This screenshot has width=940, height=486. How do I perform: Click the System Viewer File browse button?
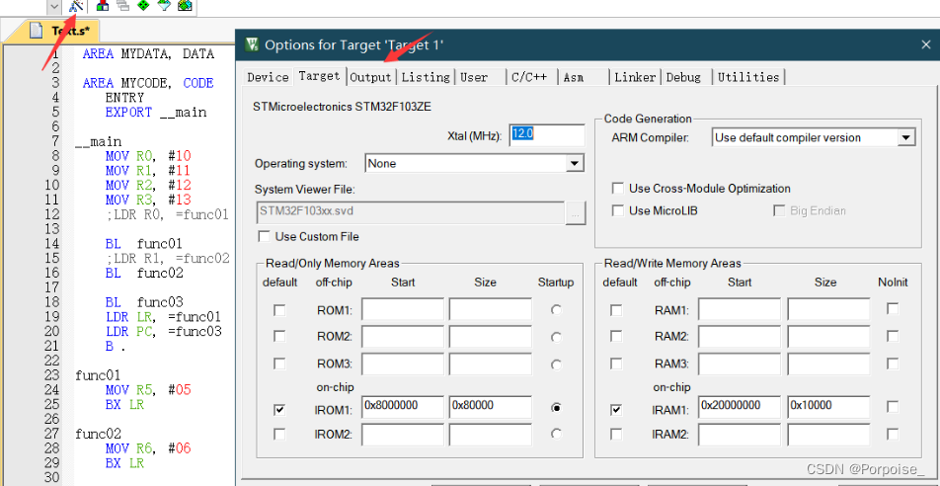click(x=575, y=212)
